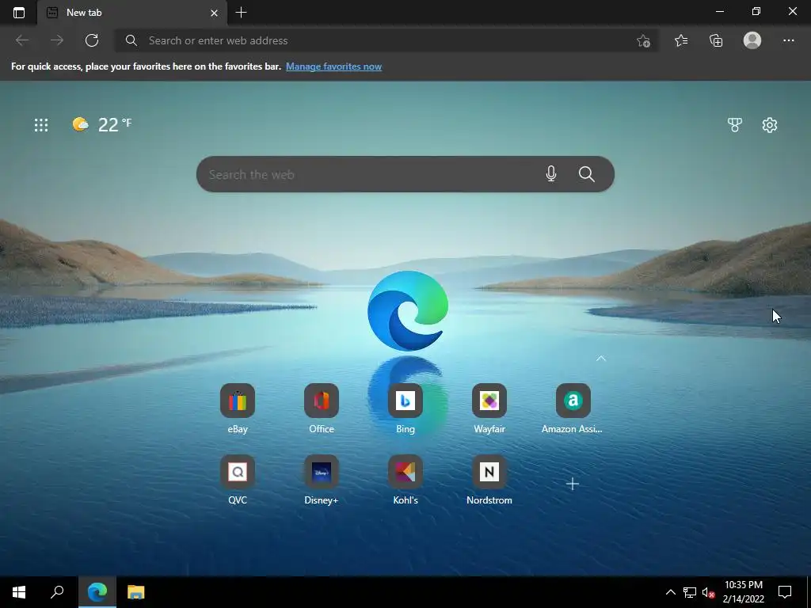
Task: Open the notification center icon
Action: click(785, 592)
